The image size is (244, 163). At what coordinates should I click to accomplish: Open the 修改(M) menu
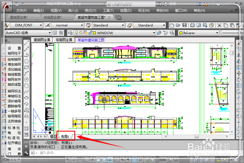point(162,11)
